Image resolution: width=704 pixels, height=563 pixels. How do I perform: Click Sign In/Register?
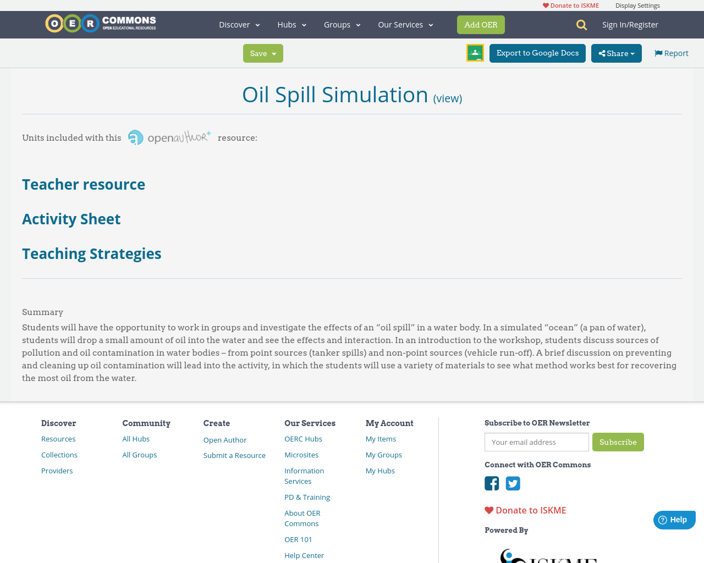(630, 24)
